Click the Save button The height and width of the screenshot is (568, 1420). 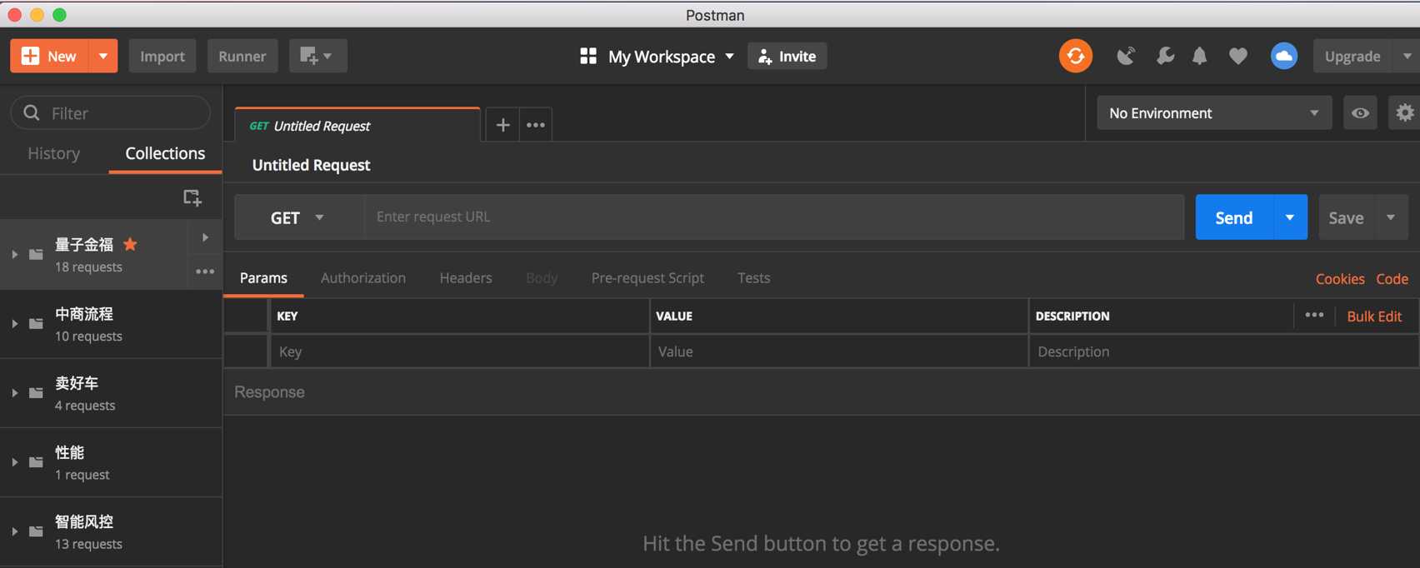pos(1346,217)
